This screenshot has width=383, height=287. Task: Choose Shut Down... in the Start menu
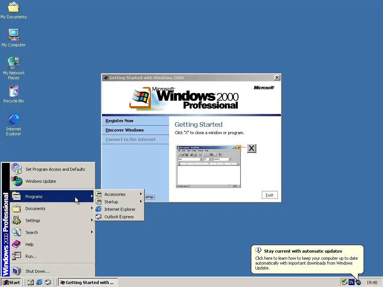[x=52, y=271]
